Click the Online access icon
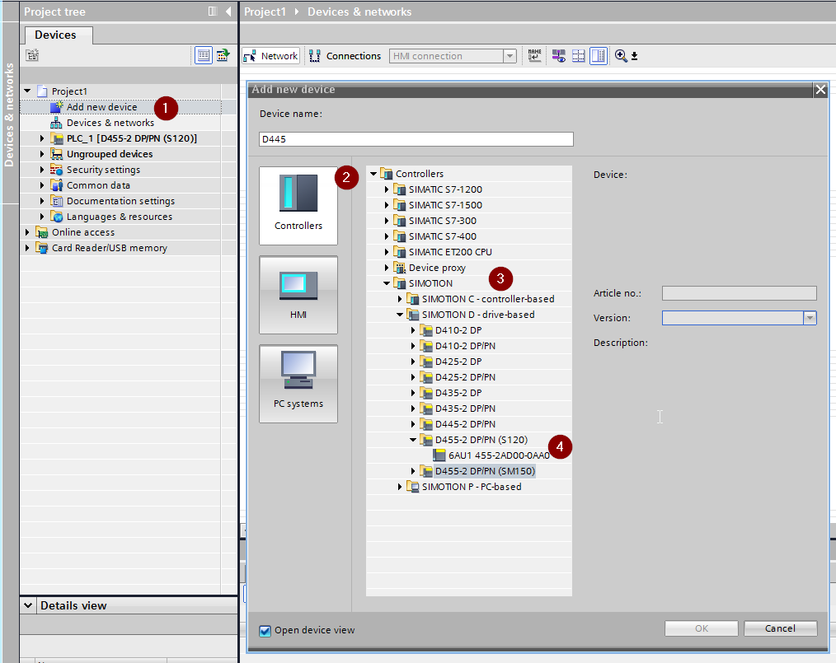The height and width of the screenshot is (663, 836). point(41,232)
